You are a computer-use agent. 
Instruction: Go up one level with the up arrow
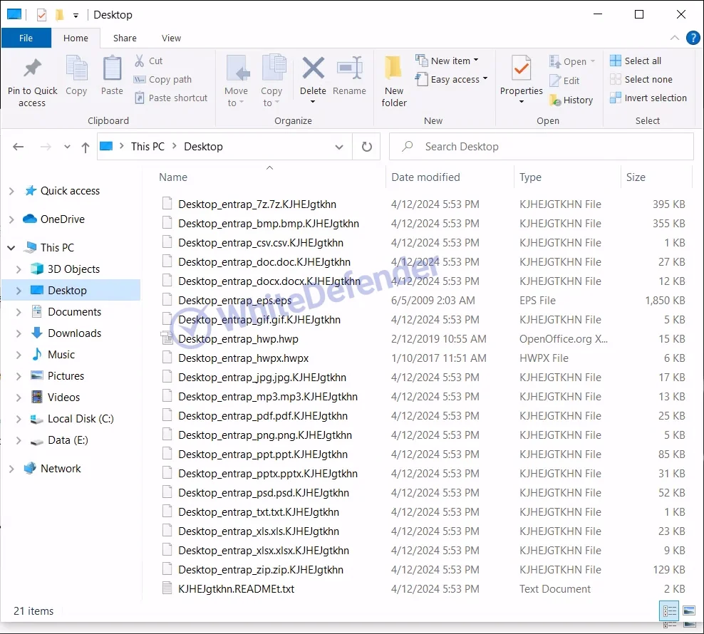(x=86, y=147)
